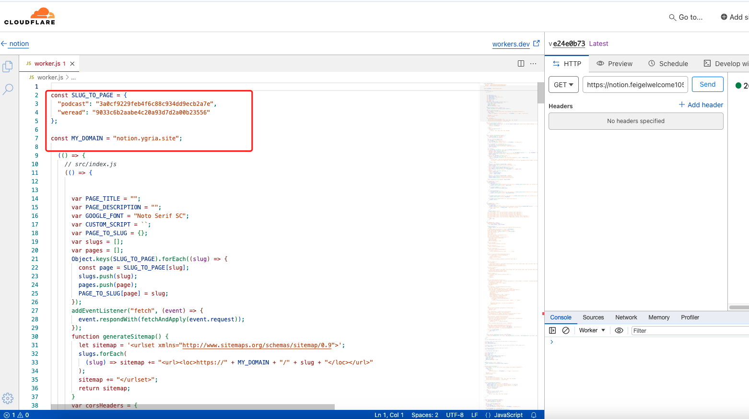This screenshot has width=749, height=419.
Task: Click the editor horizontal scrollbar
Action: click(193, 407)
